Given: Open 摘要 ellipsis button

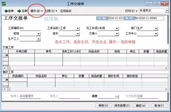Looking at the screenshot, I should [117, 96].
